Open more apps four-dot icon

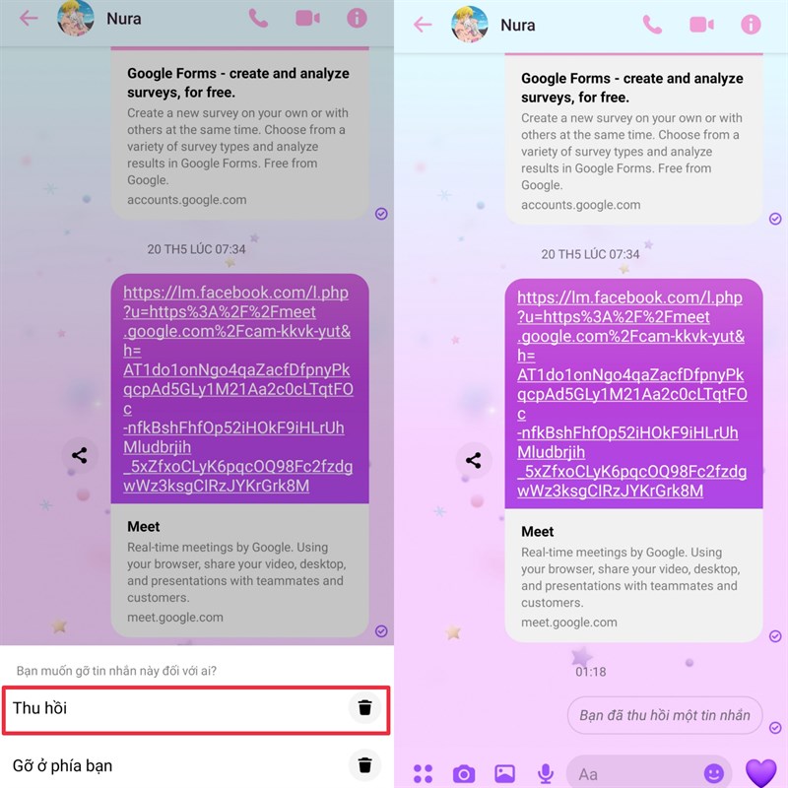[x=423, y=773]
